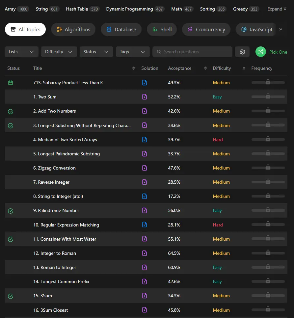Open solution icon for 12. Integer to Roman
294x318 pixels.
tap(144, 253)
